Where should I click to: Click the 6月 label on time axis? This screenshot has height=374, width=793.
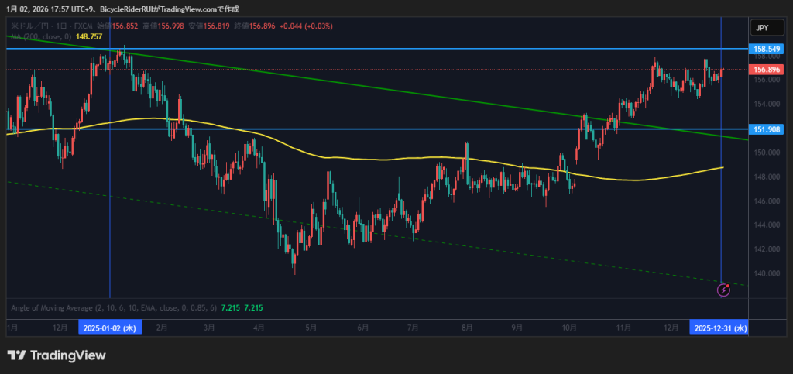click(362, 328)
